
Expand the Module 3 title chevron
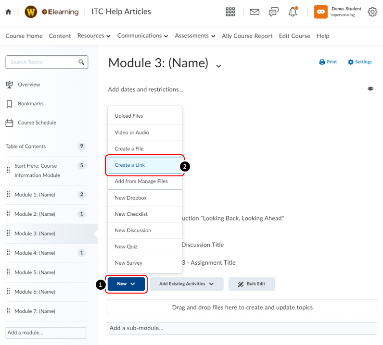(x=218, y=65)
